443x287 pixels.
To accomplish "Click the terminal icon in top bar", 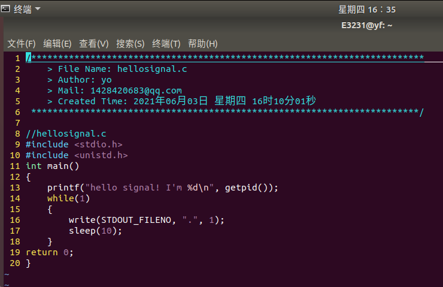I will coord(5,9).
